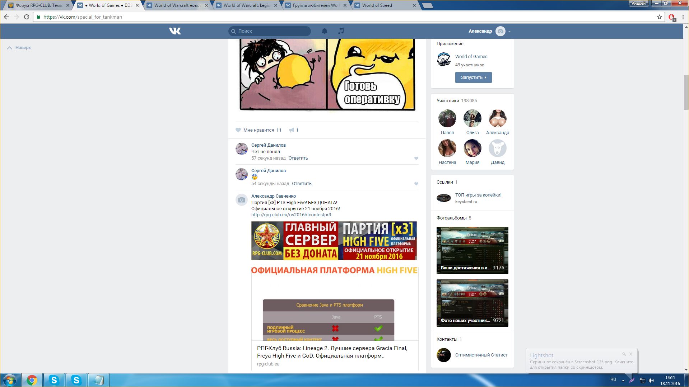The height and width of the screenshot is (387, 689).
Task: Switch to World of Speed tab
Action: [385, 5]
